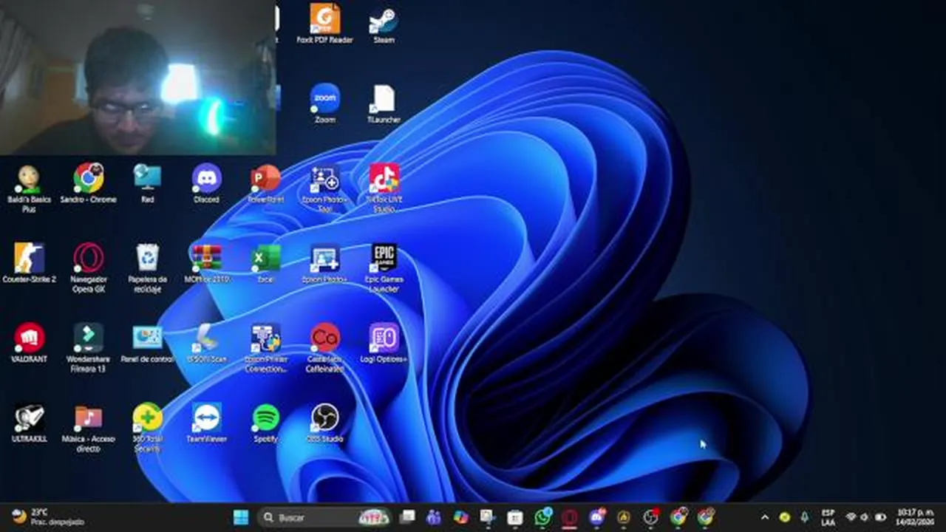Select the Red network desktop icon

(x=147, y=183)
